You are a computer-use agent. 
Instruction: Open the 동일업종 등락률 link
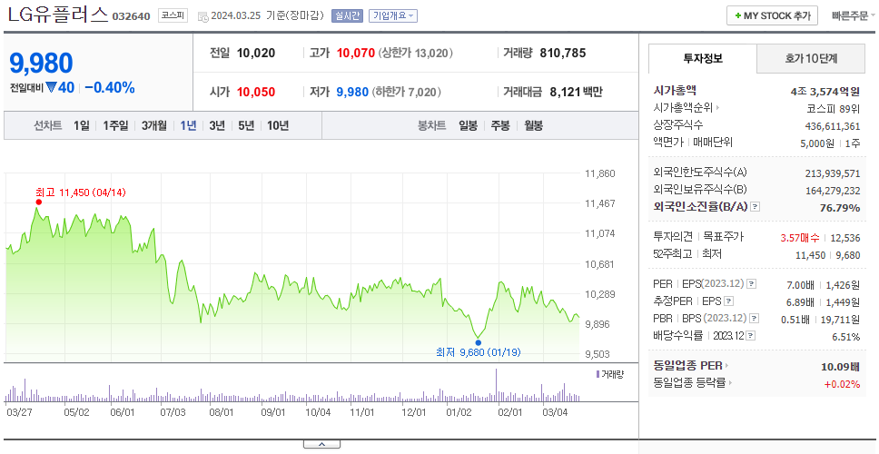693,383
